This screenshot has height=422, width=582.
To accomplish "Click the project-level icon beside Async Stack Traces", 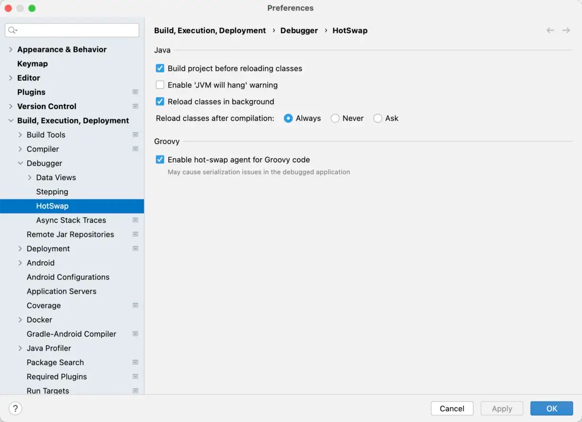I will [136, 220].
